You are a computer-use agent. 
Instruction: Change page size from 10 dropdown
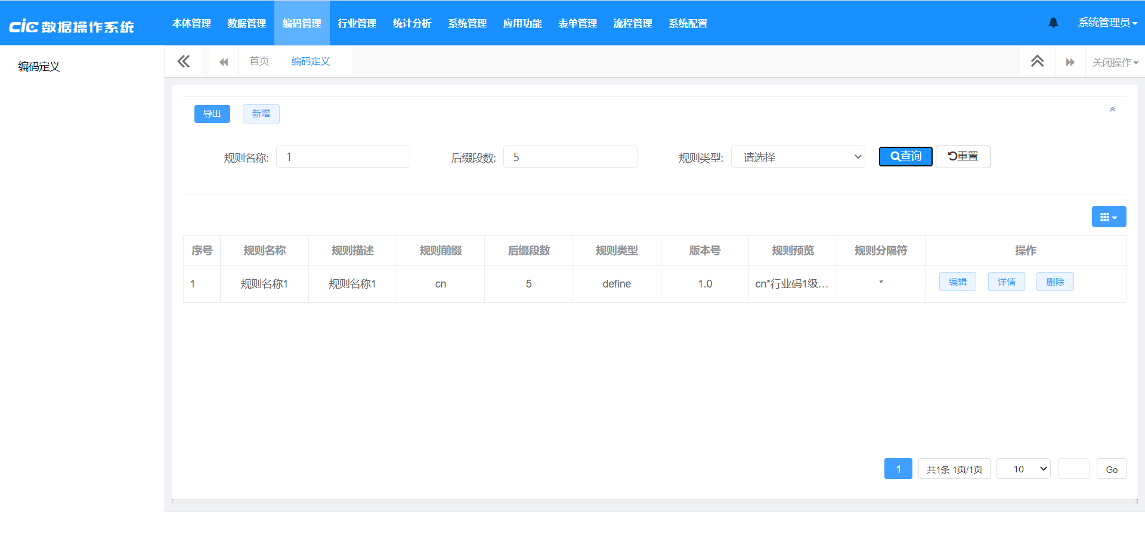1023,469
